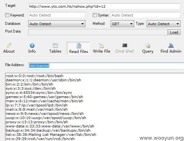The image size is (184, 141).
Task: Click the bin:x:2:2 line
Action: coord(30,84)
